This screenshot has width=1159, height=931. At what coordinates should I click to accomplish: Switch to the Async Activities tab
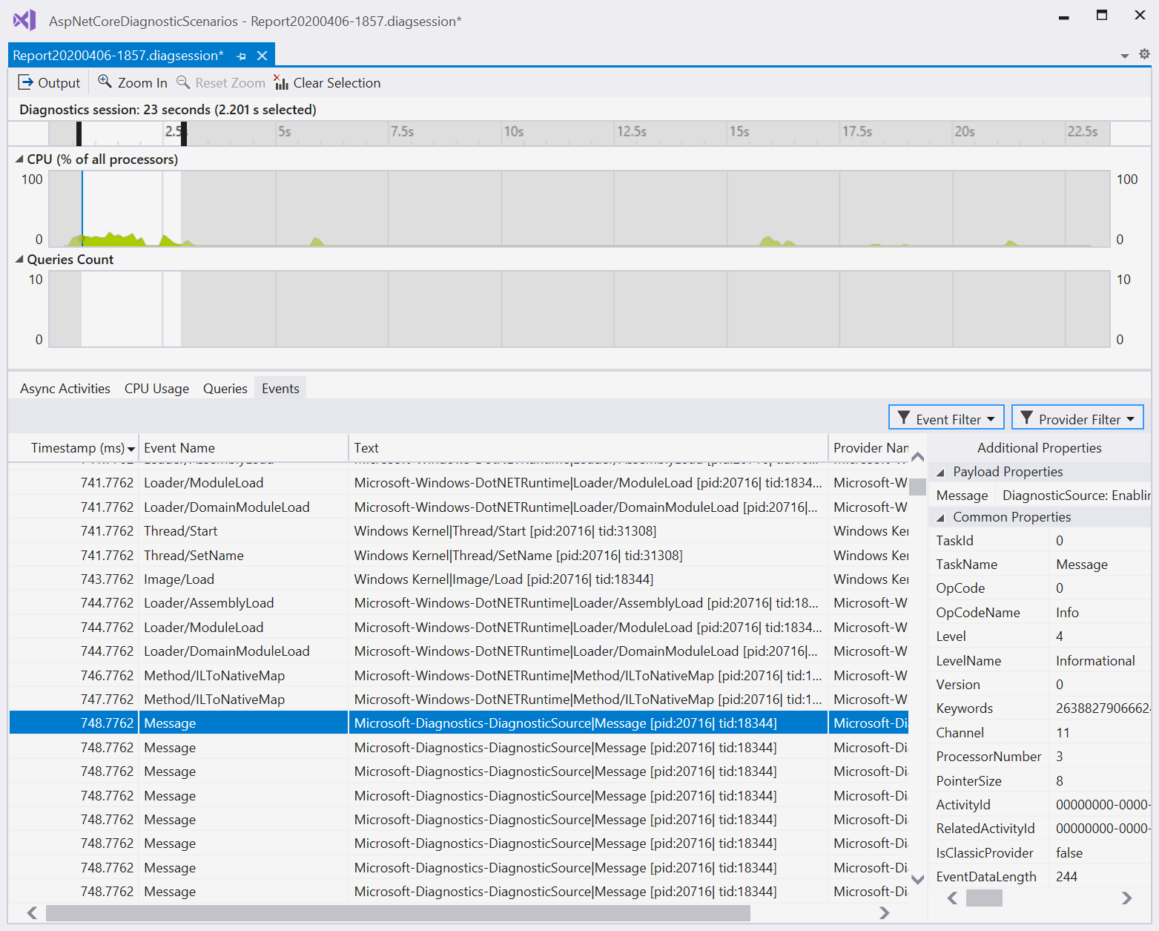click(65, 388)
